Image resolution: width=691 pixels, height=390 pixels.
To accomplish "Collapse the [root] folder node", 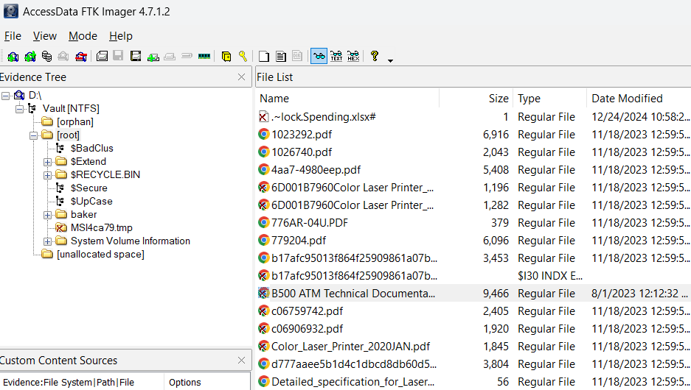I will coord(33,135).
